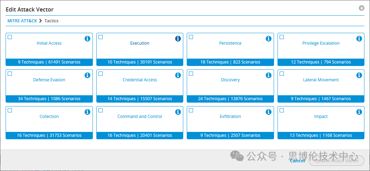This screenshot has width=370, height=171.
Task: Click the Discovery card info icon
Action: pos(268,75)
